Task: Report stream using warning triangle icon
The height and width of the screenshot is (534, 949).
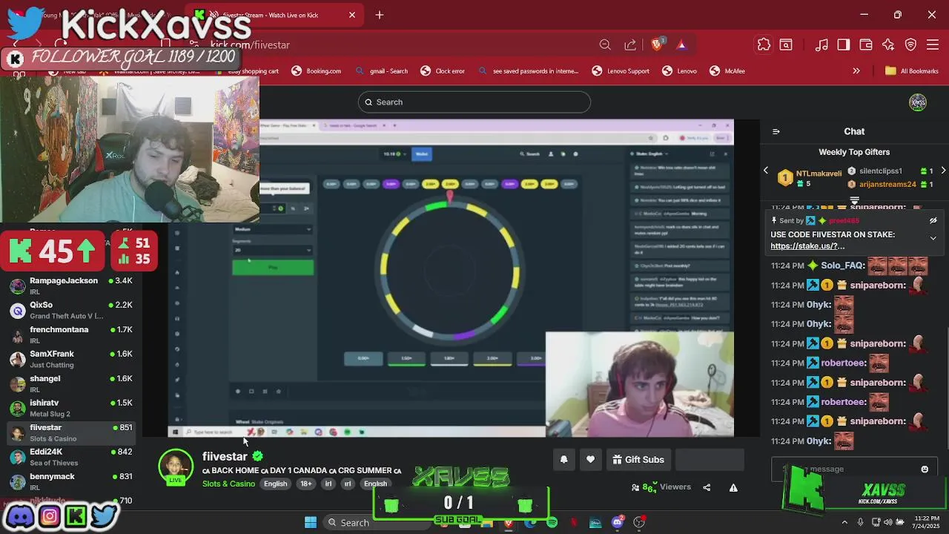Action: (733, 487)
